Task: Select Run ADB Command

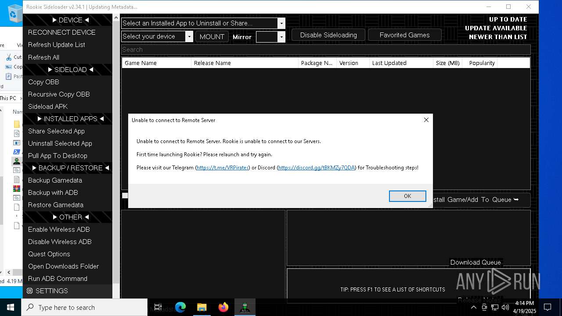Action: [58, 278]
